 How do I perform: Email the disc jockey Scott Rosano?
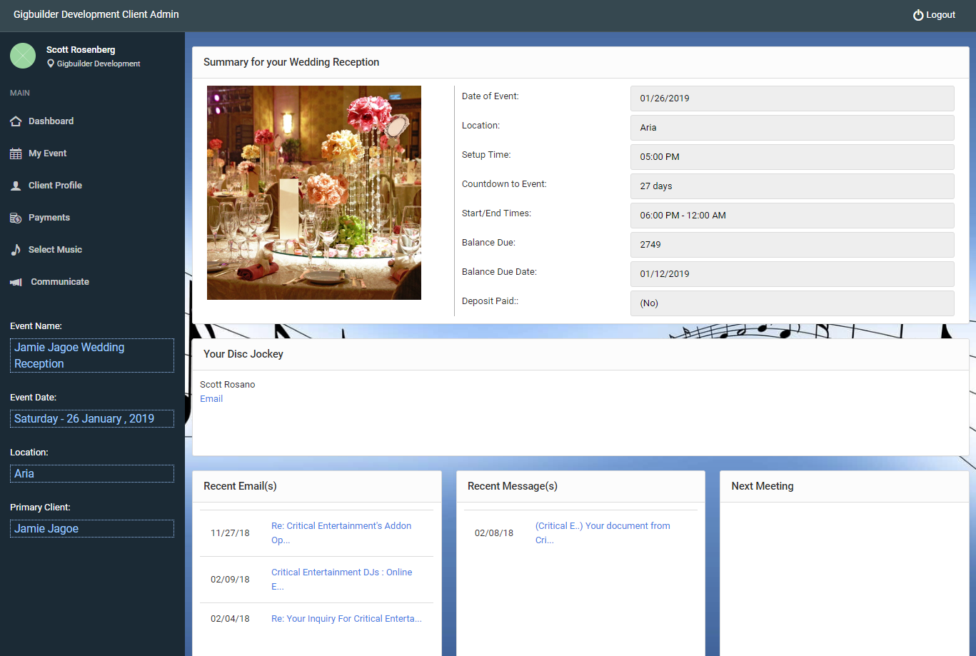click(x=211, y=399)
